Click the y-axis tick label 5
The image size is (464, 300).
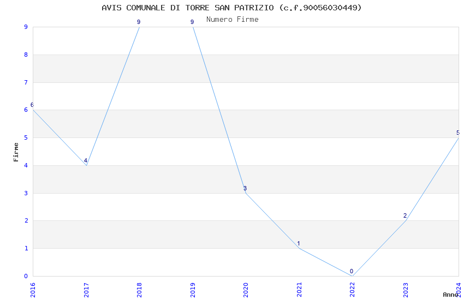pos(26,138)
